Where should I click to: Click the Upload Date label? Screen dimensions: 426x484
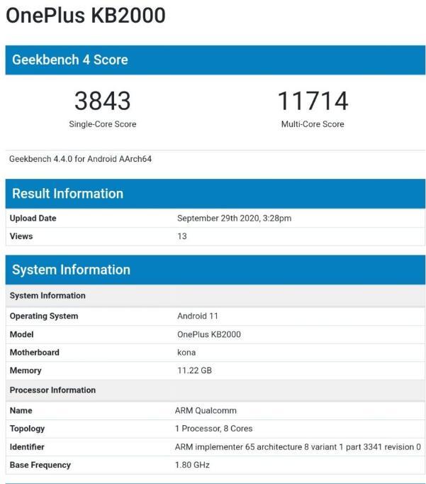click(x=33, y=219)
